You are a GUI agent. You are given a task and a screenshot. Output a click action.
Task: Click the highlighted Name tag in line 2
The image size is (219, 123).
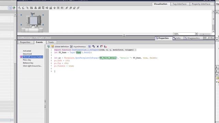tap(79, 52)
